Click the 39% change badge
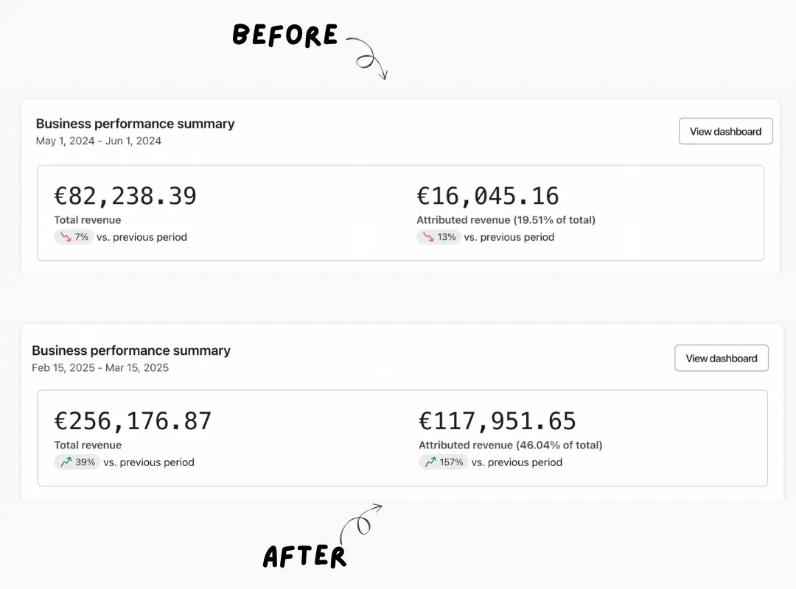This screenshot has width=796, height=589. (77, 462)
